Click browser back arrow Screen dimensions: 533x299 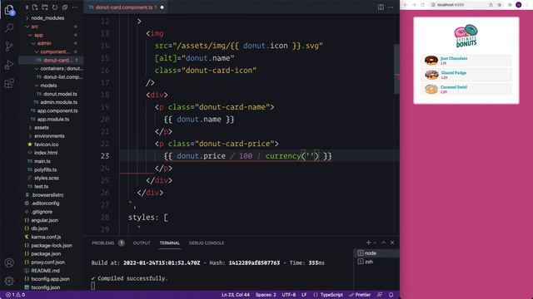(406, 5)
